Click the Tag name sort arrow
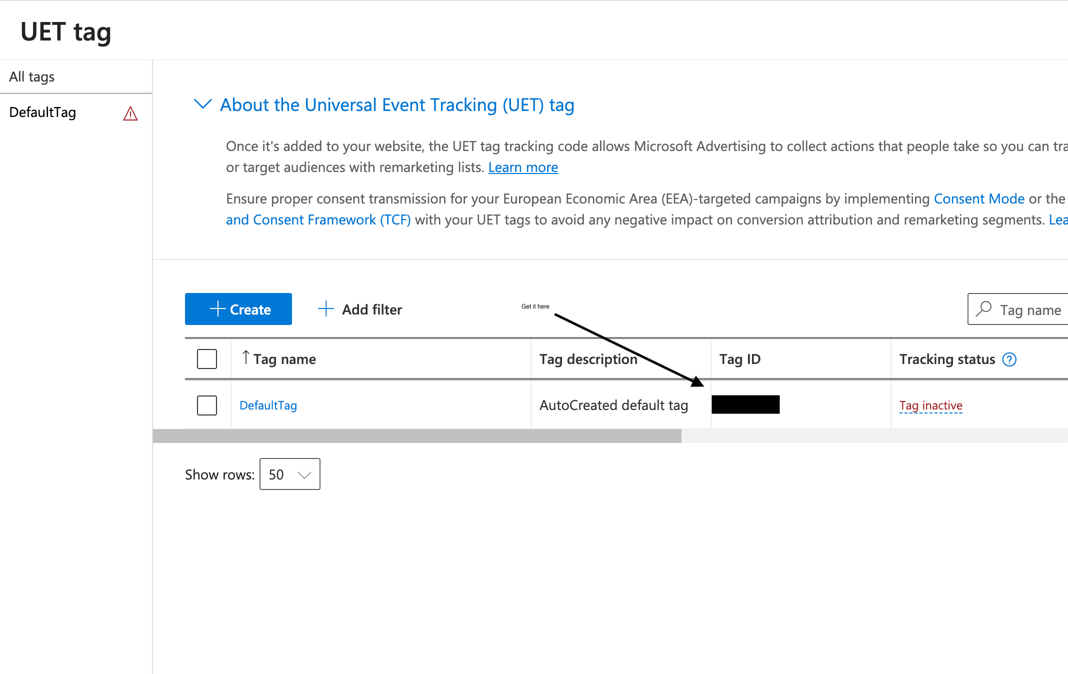 pos(246,357)
